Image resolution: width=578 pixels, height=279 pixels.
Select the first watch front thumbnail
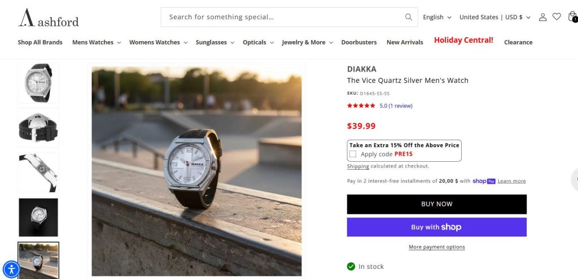point(38,83)
